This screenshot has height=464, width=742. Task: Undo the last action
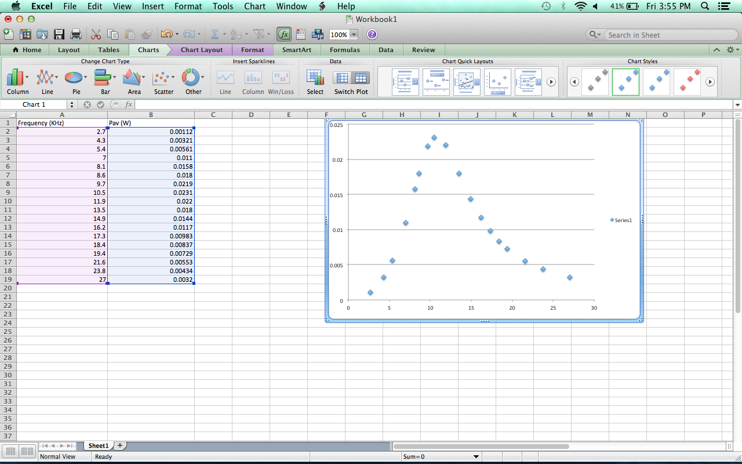click(x=166, y=34)
